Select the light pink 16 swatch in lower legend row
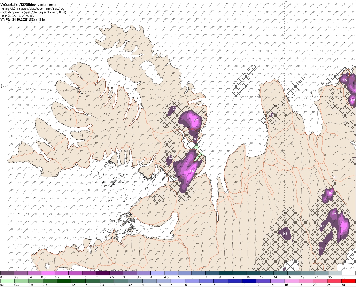The height and width of the screenshot is (287, 356). pos(292,281)
